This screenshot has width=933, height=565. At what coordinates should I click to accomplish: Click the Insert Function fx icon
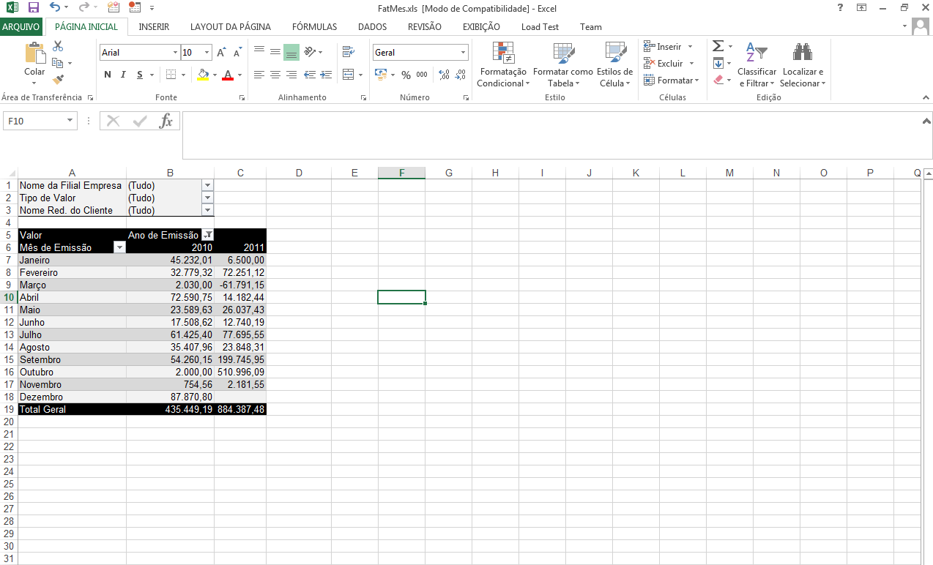(166, 121)
